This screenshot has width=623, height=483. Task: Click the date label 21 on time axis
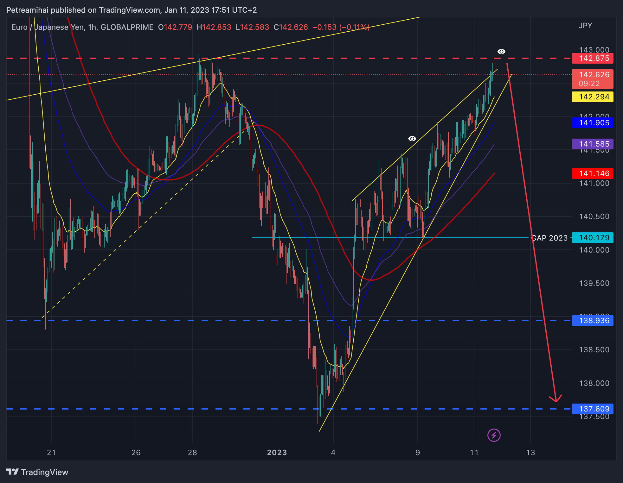click(51, 453)
